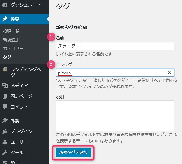Clear the slug field with the X
This screenshot has height=164, width=182.
(x=170, y=73)
